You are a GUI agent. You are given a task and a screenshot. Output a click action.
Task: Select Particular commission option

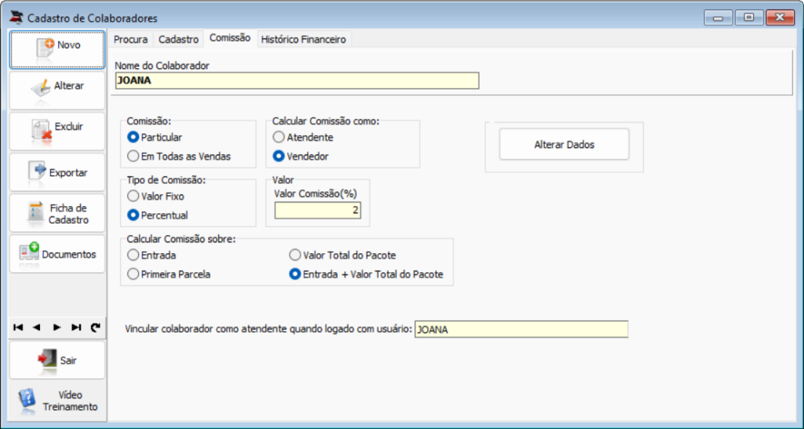155,137
